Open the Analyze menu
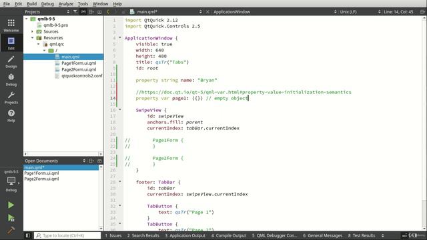 click(x=66, y=4)
